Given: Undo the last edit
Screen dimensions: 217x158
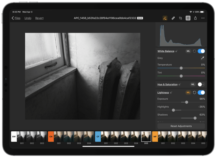Looking at the screenshot, I should pos(28,18).
